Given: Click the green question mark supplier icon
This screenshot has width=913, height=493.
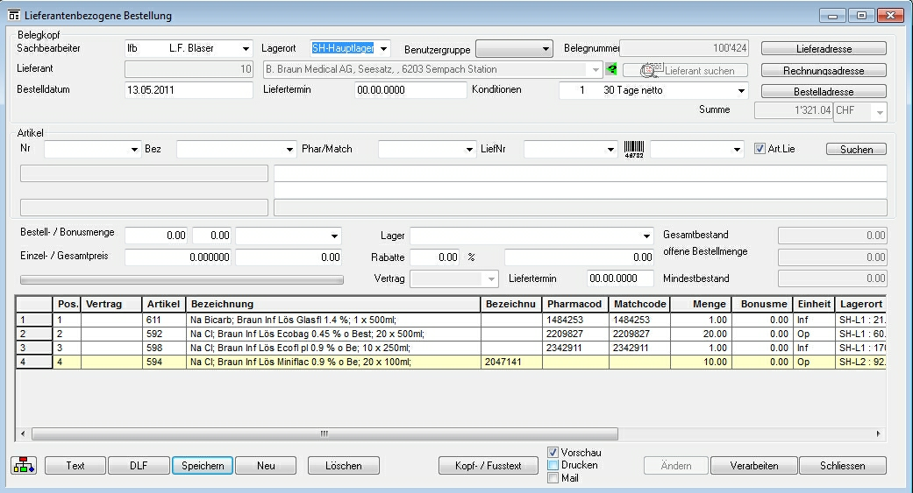Looking at the screenshot, I should click(x=611, y=69).
